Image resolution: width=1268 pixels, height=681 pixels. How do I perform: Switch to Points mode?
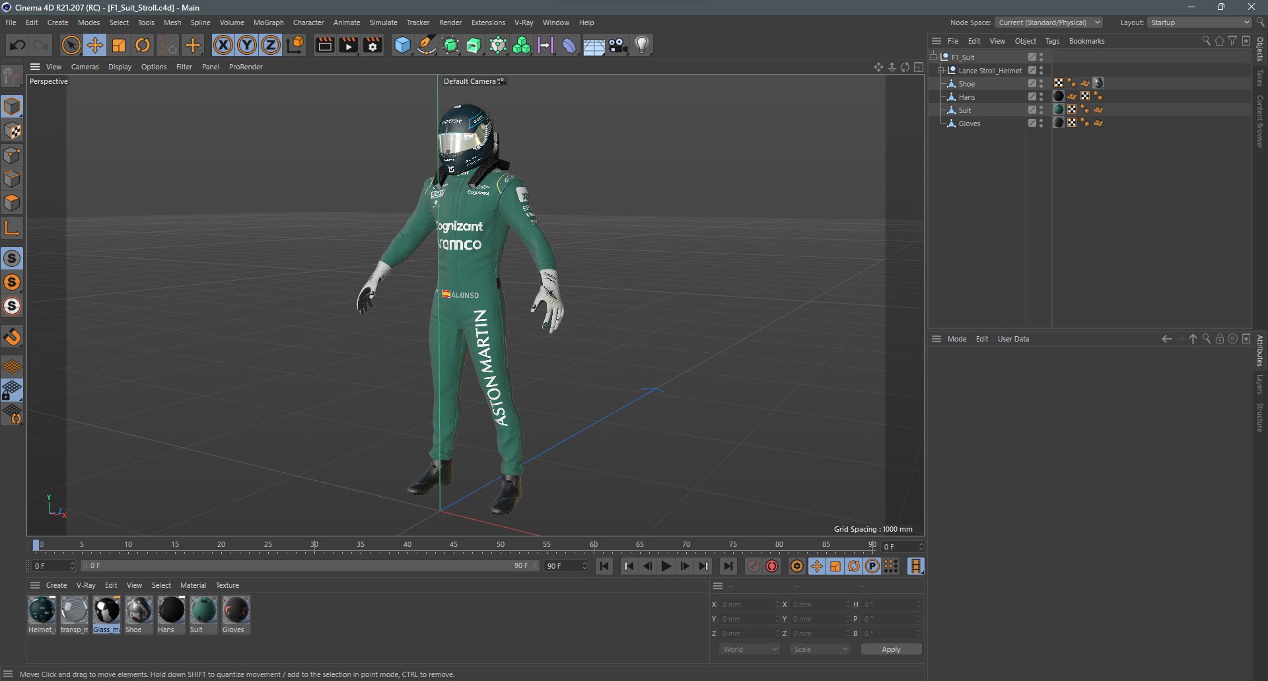(x=13, y=155)
